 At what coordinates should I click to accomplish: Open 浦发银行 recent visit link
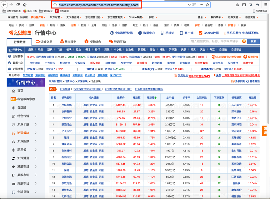(40, 75)
